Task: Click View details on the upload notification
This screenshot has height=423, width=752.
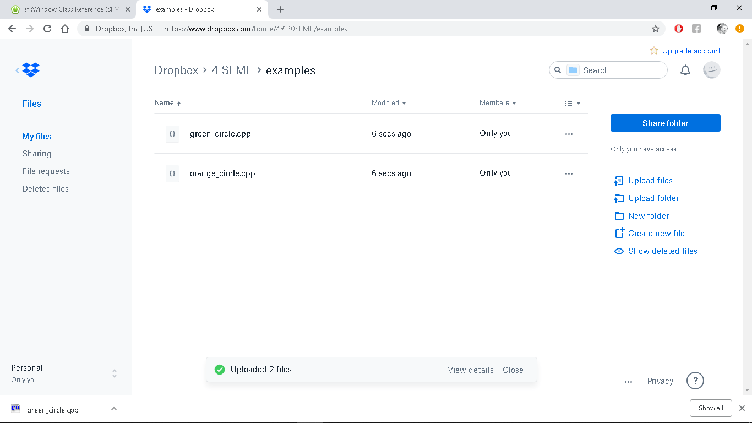Action: pyautogui.click(x=470, y=370)
